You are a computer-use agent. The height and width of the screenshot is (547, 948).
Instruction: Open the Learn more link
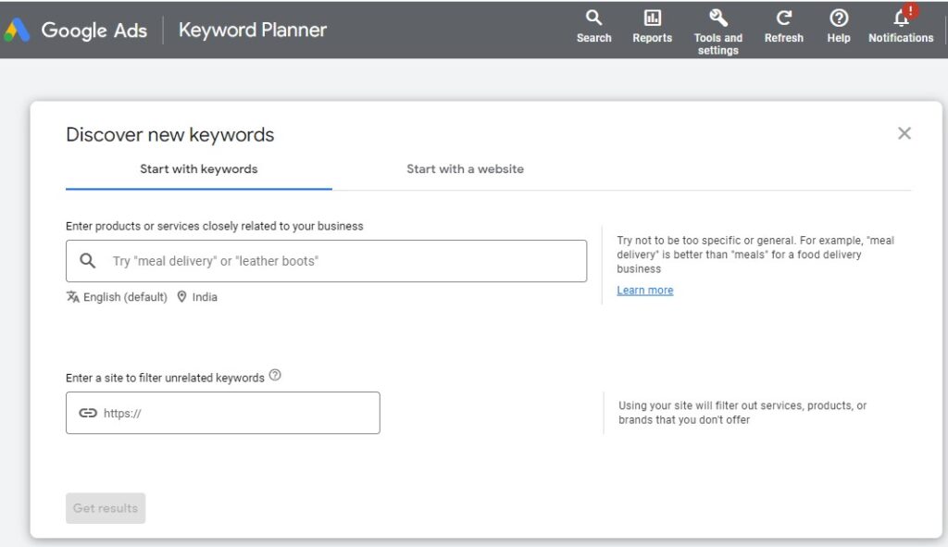[x=644, y=290]
